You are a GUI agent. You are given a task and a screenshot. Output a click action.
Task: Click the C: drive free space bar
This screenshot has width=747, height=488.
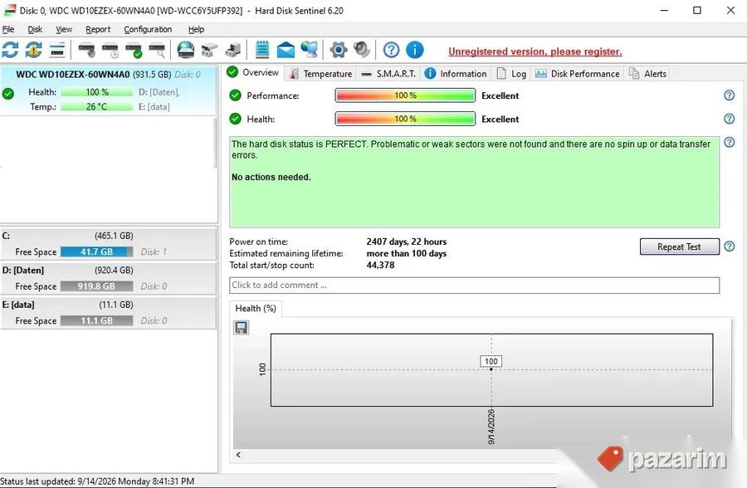pos(97,251)
